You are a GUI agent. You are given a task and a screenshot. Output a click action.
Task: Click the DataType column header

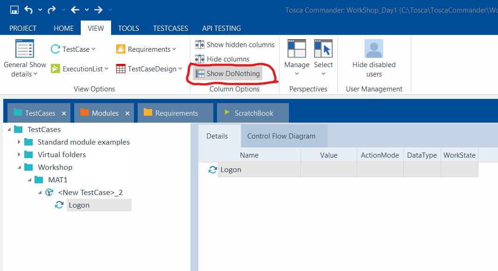[422, 155]
